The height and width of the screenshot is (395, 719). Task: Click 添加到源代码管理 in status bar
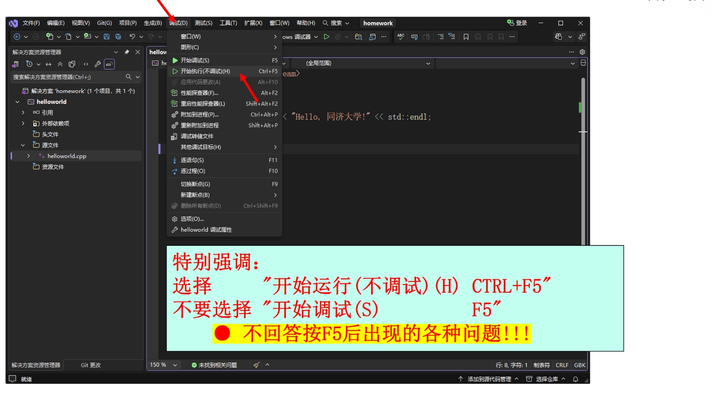click(x=488, y=379)
